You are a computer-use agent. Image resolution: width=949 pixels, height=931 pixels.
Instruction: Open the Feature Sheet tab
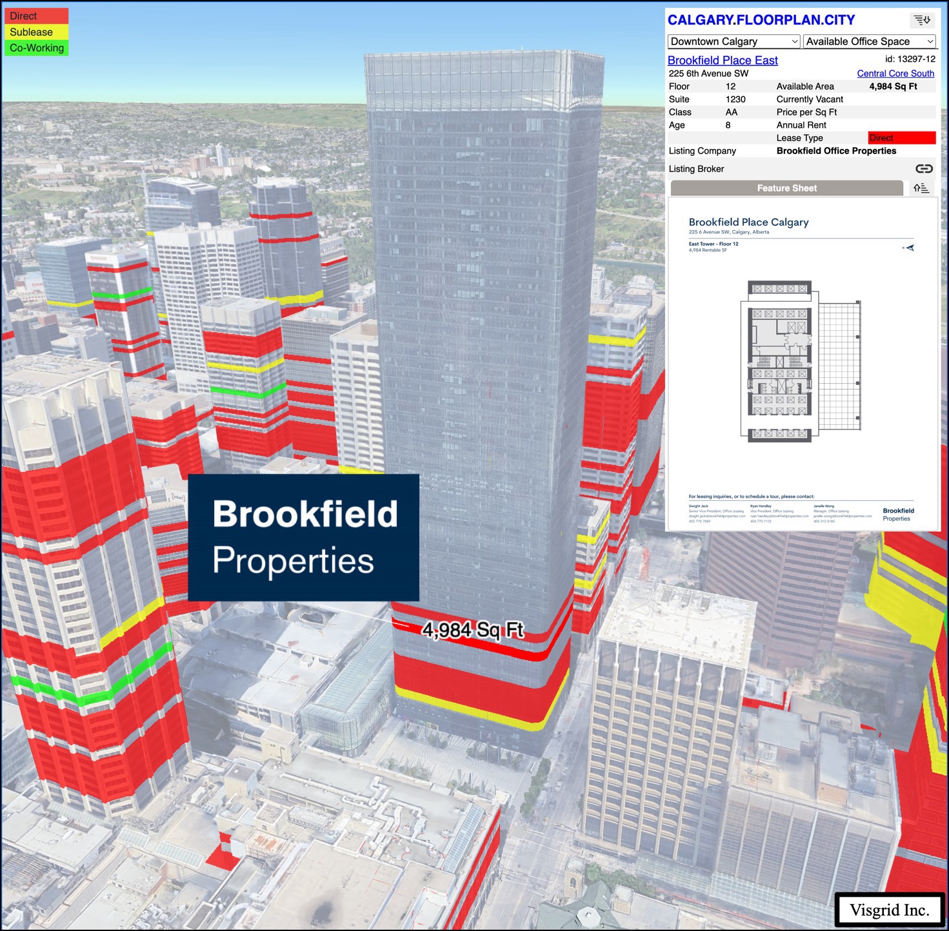786,188
